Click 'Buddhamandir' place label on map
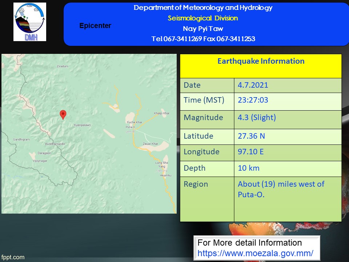Screen dimensions: 349x262 point(55,144)
